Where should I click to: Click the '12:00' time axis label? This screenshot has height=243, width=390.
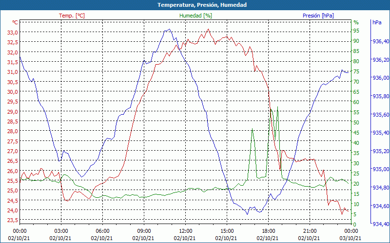pos(186,231)
